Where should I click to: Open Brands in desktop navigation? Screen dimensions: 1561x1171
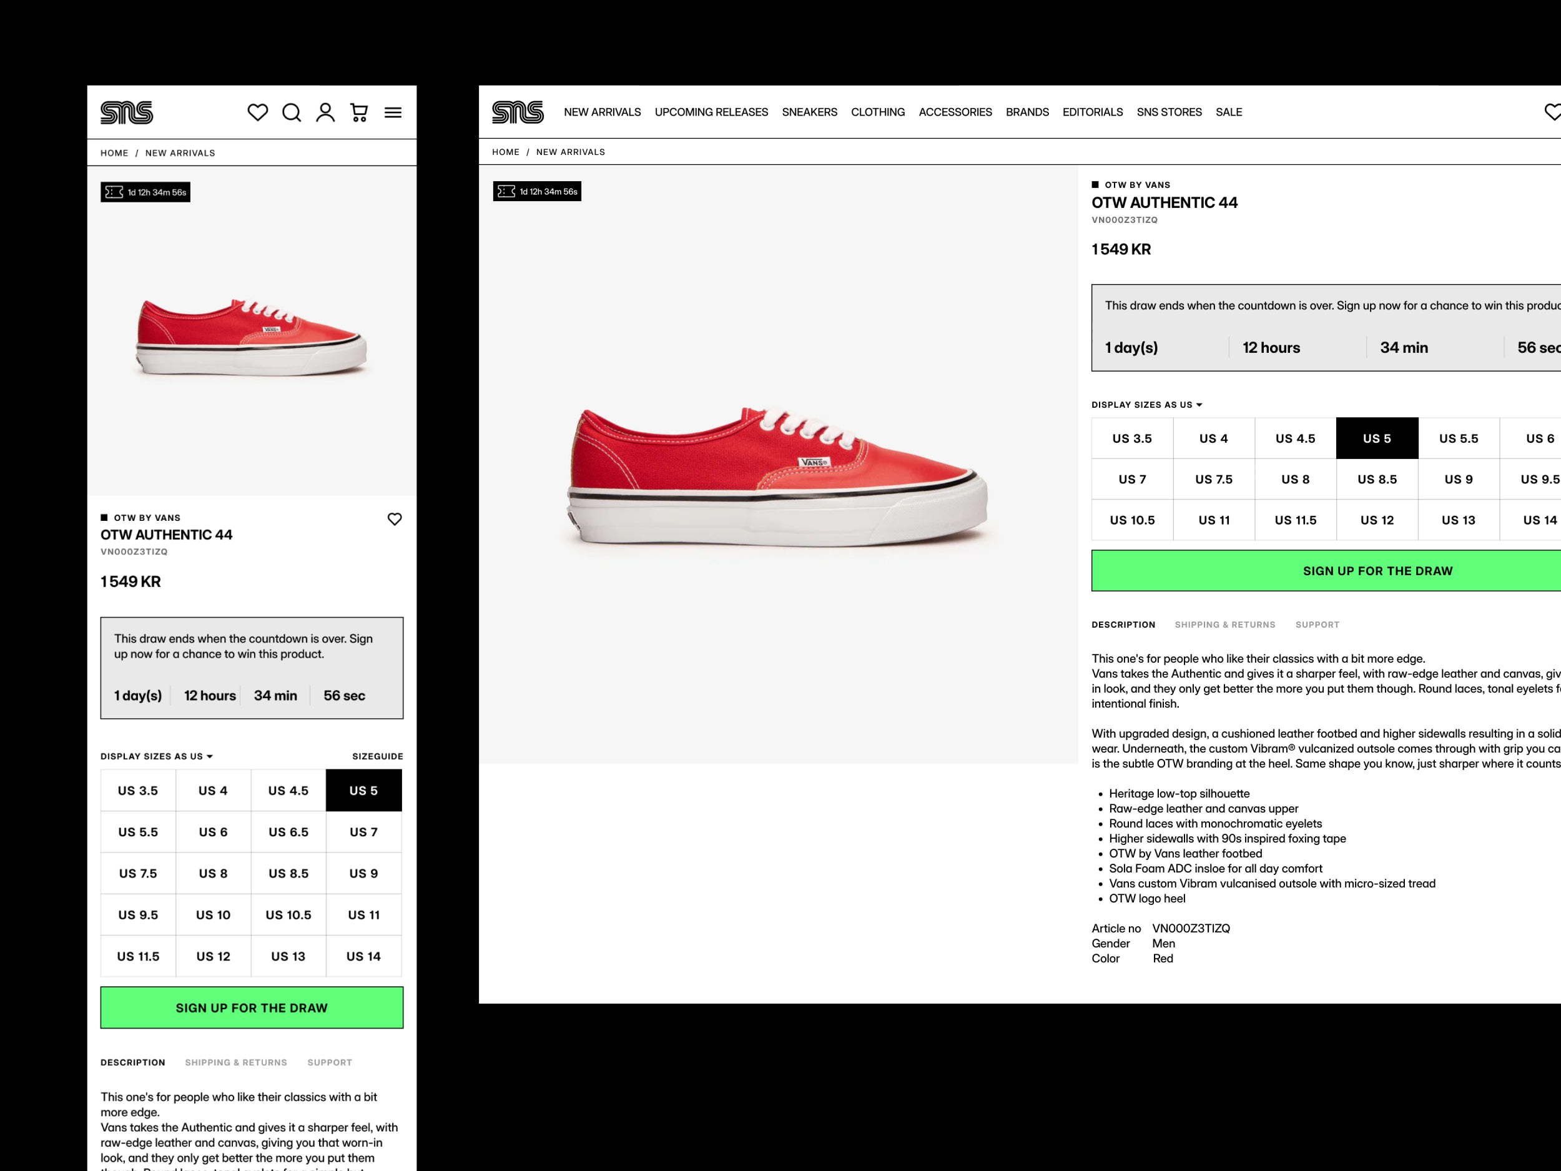(1028, 112)
